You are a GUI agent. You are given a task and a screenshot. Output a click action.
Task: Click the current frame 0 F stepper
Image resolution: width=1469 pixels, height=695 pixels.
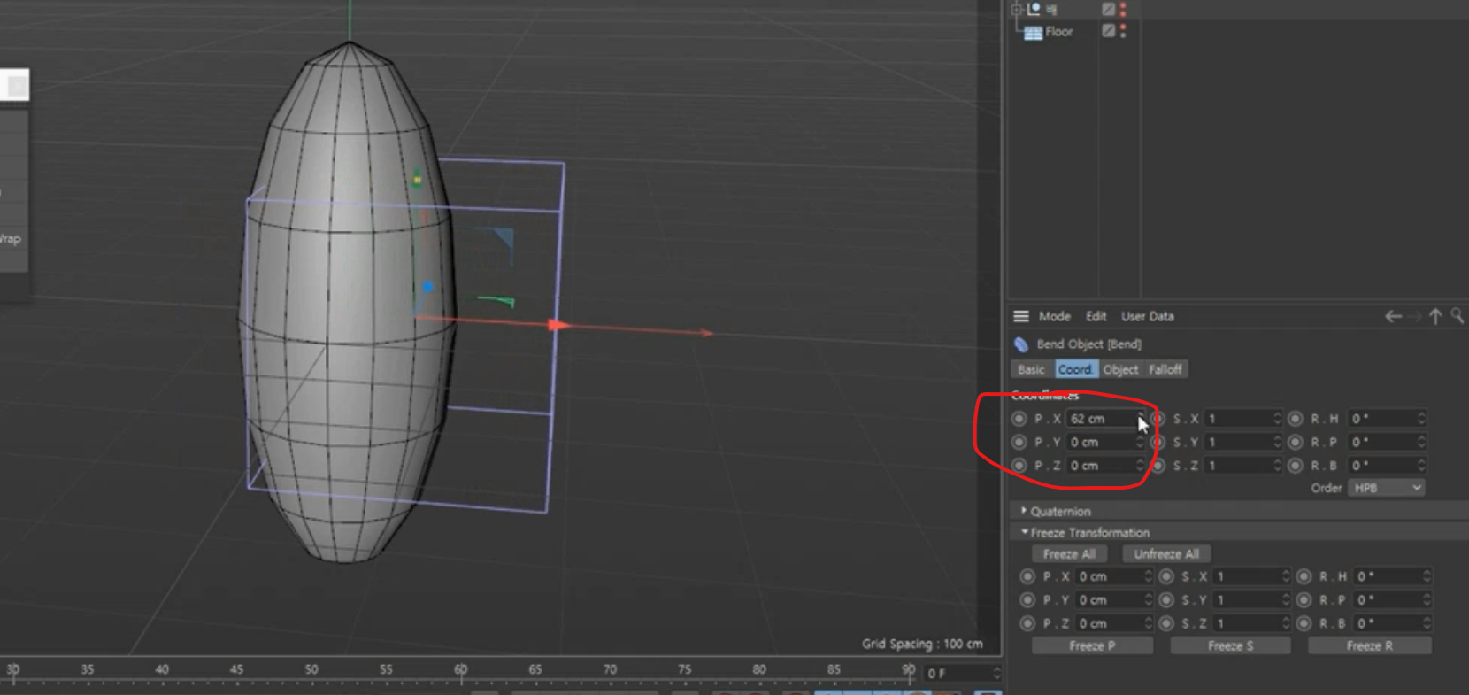point(996,673)
